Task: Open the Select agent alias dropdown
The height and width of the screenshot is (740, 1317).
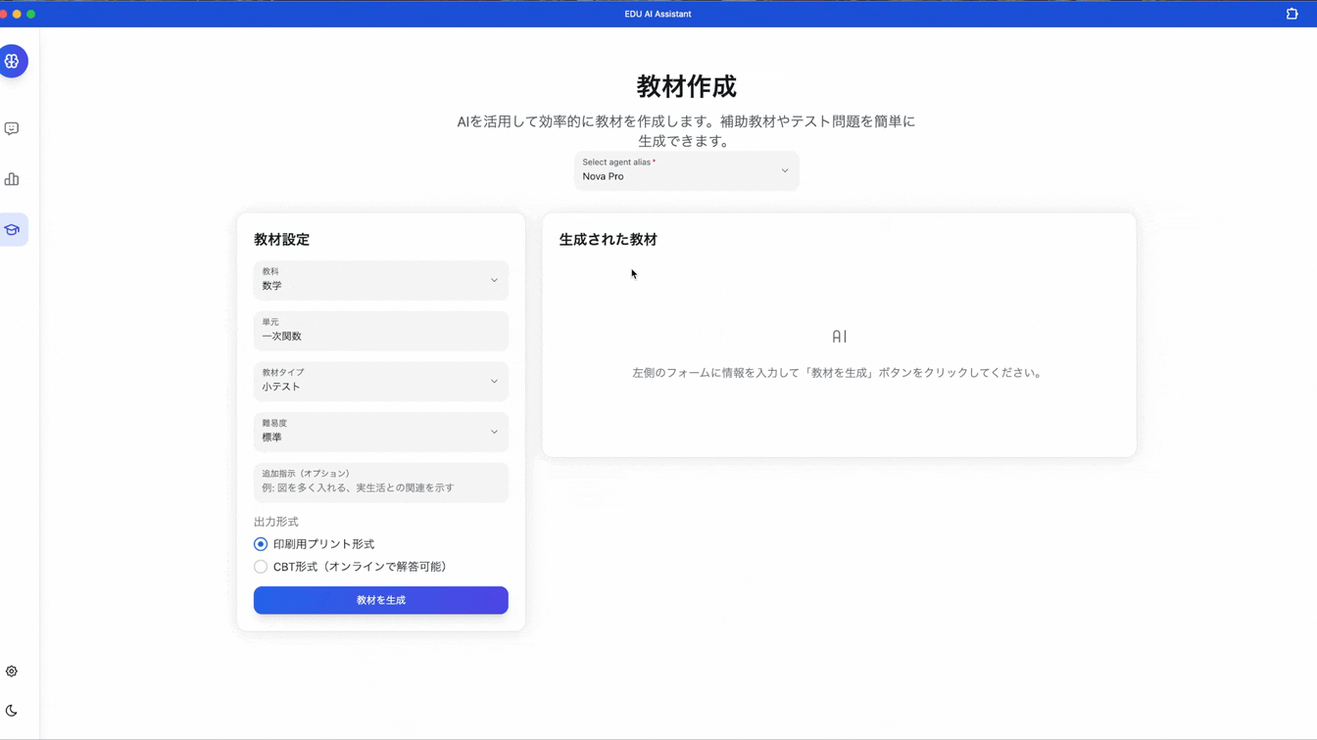Action: [686, 170]
